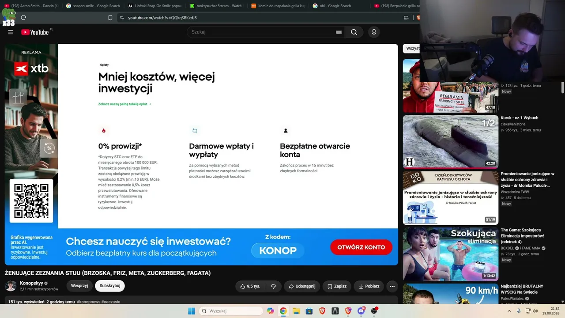Switch to Komin do rozpalania grilla tab

tap(278, 6)
